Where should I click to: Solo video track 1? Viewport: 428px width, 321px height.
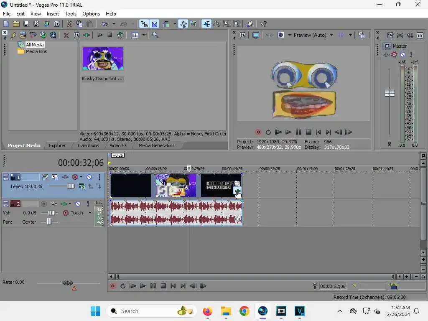coord(99,177)
